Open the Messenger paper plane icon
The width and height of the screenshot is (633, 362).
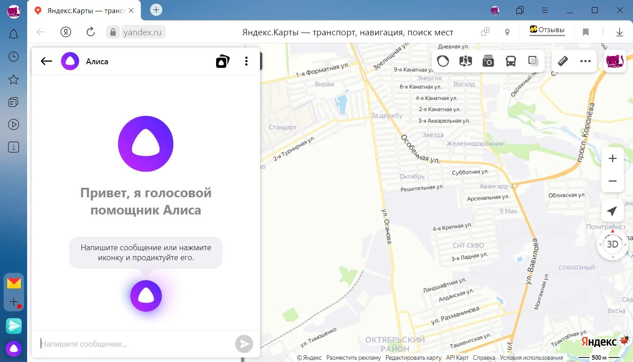tap(14, 326)
